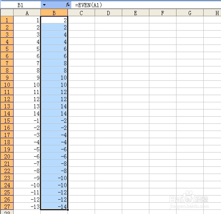Click the fill handle of column B selection
The image size is (221, 214).
(x=68, y=209)
